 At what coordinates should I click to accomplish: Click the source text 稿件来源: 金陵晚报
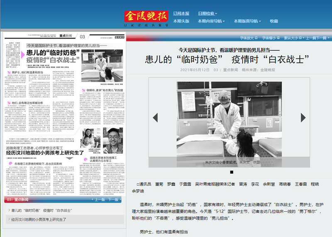click(x=258, y=70)
